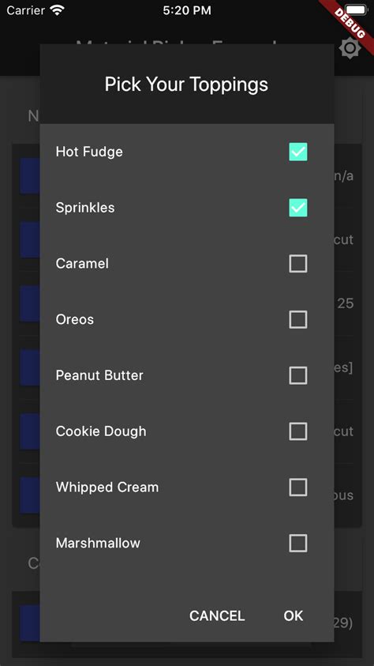Uncheck the Hot Fudge checkbox
This screenshot has width=374, height=666.
click(298, 152)
